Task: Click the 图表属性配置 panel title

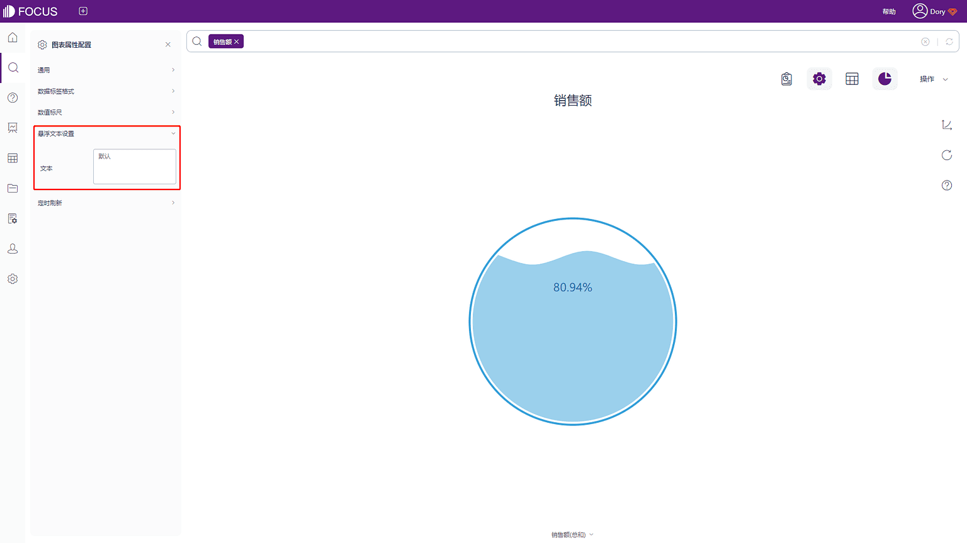Action: [71, 45]
